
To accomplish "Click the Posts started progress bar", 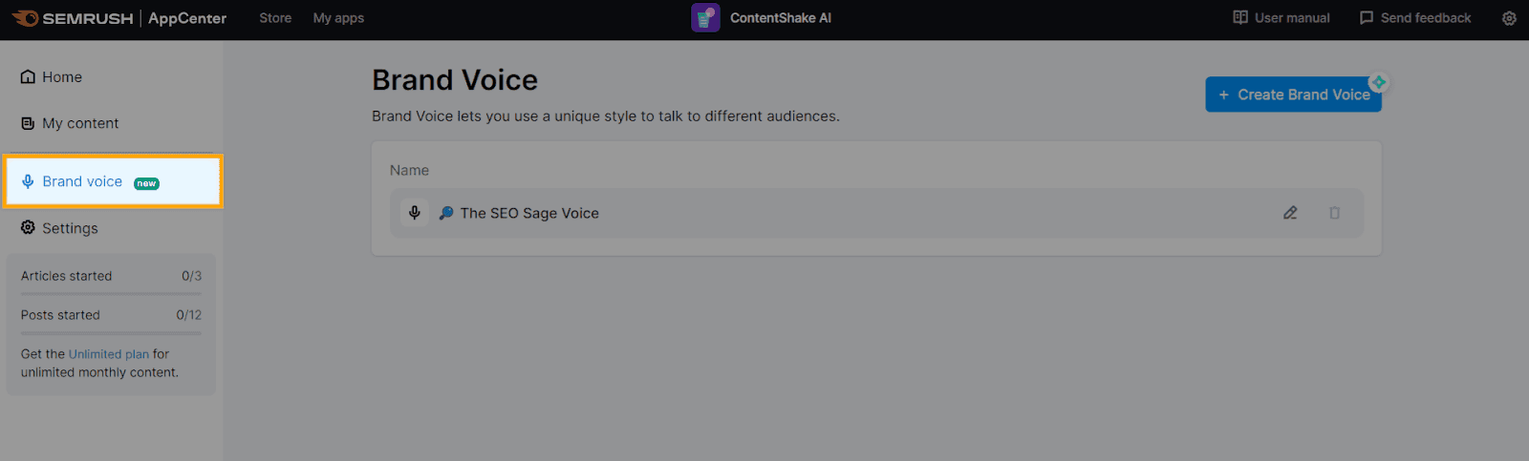I will click(111, 333).
